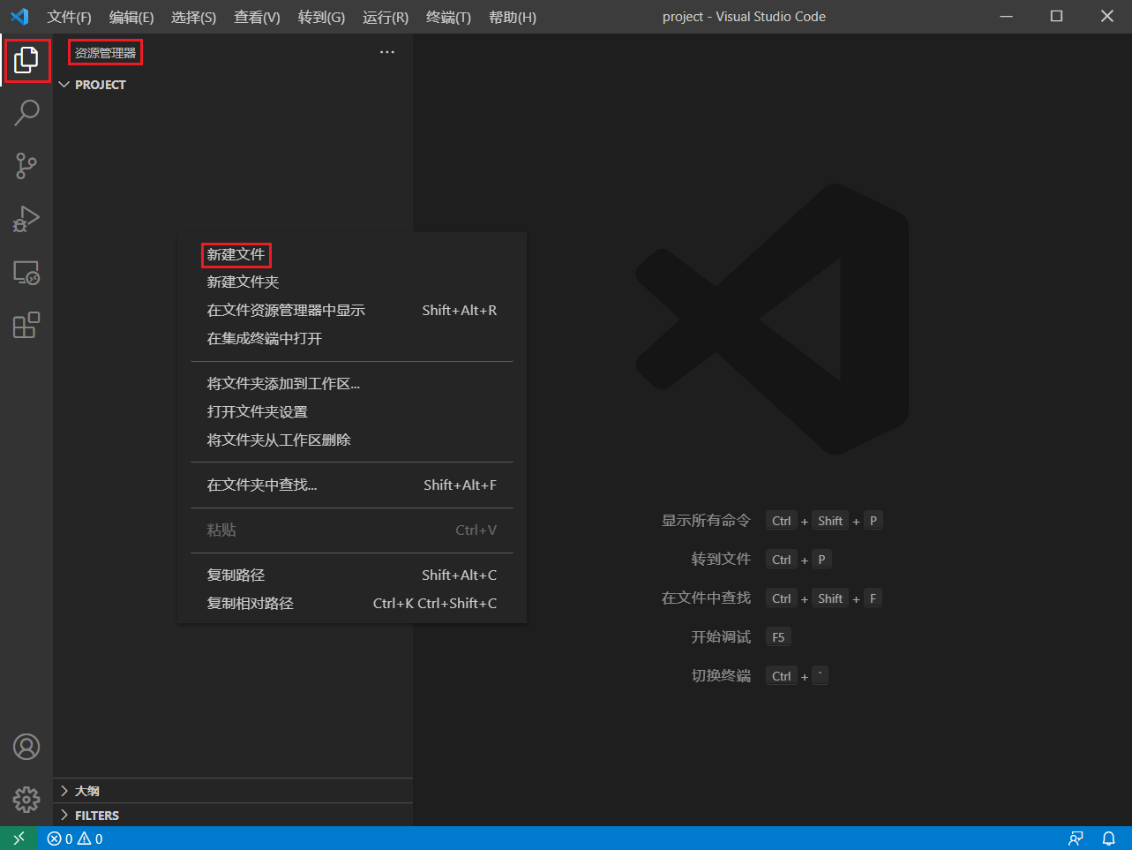Open the 文件(F) menu
The height and width of the screenshot is (850, 1132).
(70, 17)
